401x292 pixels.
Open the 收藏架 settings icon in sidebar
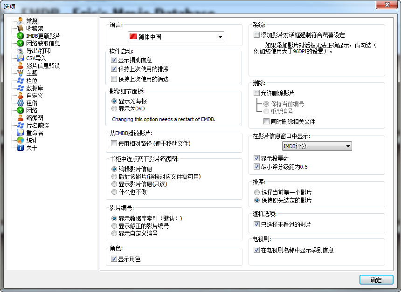coord(20,27)
